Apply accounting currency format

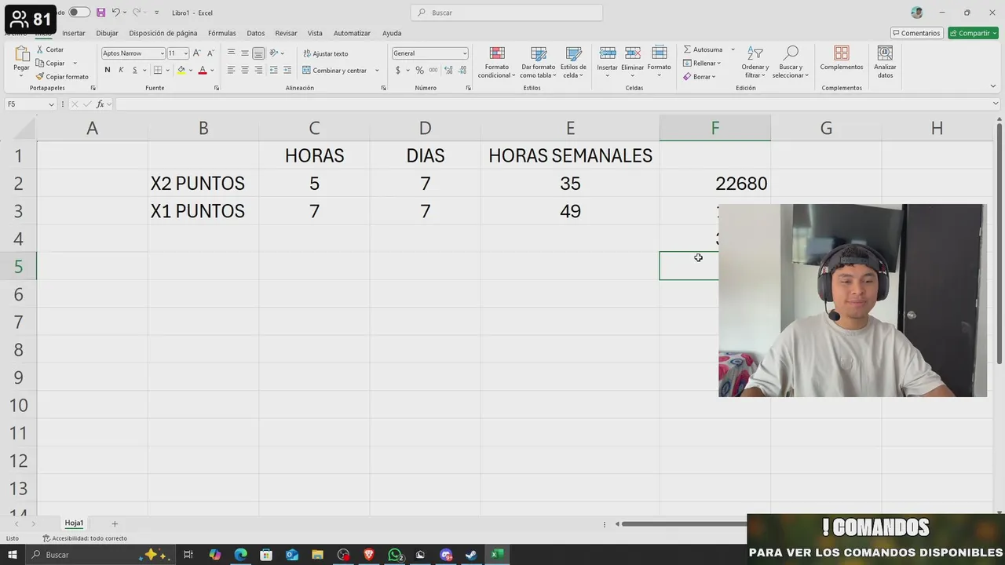tap(398, 70)
